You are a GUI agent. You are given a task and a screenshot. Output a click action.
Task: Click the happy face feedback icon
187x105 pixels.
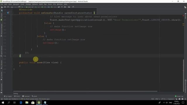click(179, 99)
